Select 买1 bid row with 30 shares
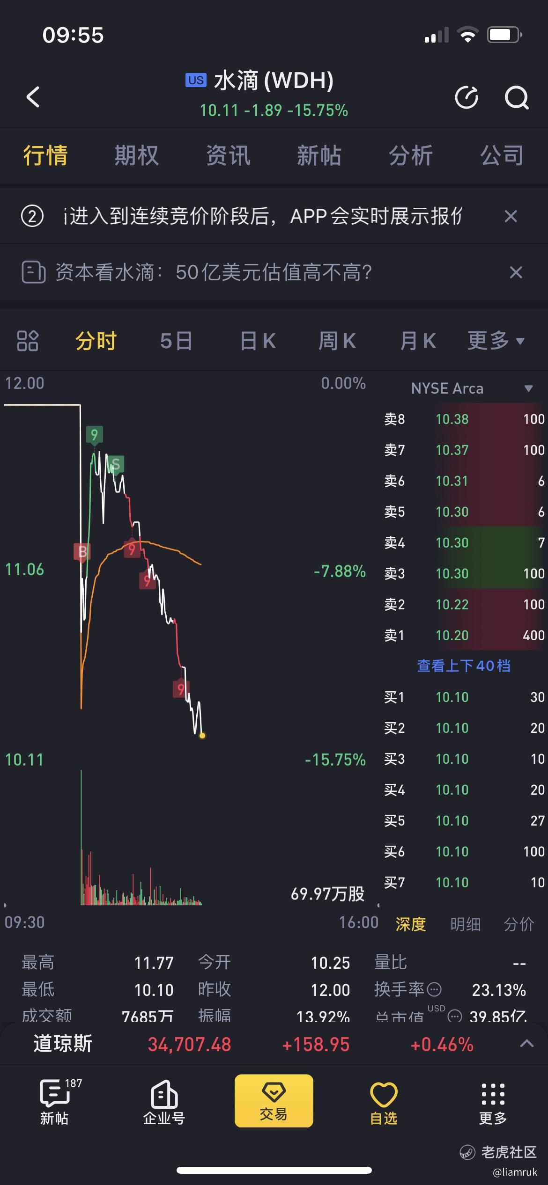This screenshot has width=548, height=1185. 464,697
